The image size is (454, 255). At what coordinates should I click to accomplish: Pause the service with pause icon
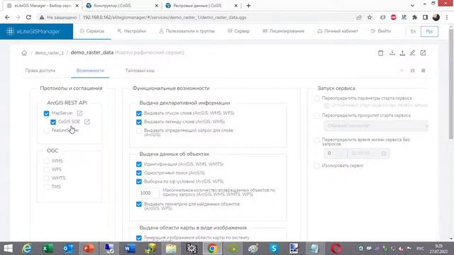pyautogui.click(x=413, y=71)
